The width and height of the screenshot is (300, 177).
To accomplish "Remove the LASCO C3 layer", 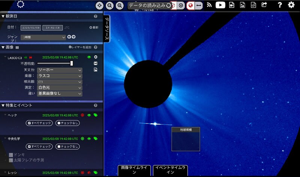I will coord(96,57).
